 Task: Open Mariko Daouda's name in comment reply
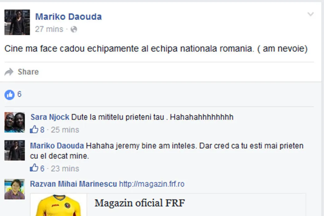click(x=57, y=146)
